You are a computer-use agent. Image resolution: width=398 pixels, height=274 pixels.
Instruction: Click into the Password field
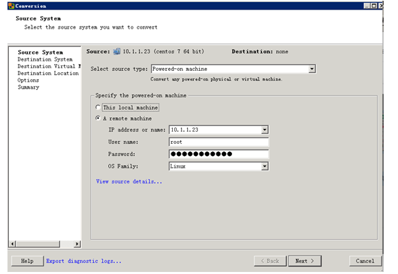coord(218,154)
